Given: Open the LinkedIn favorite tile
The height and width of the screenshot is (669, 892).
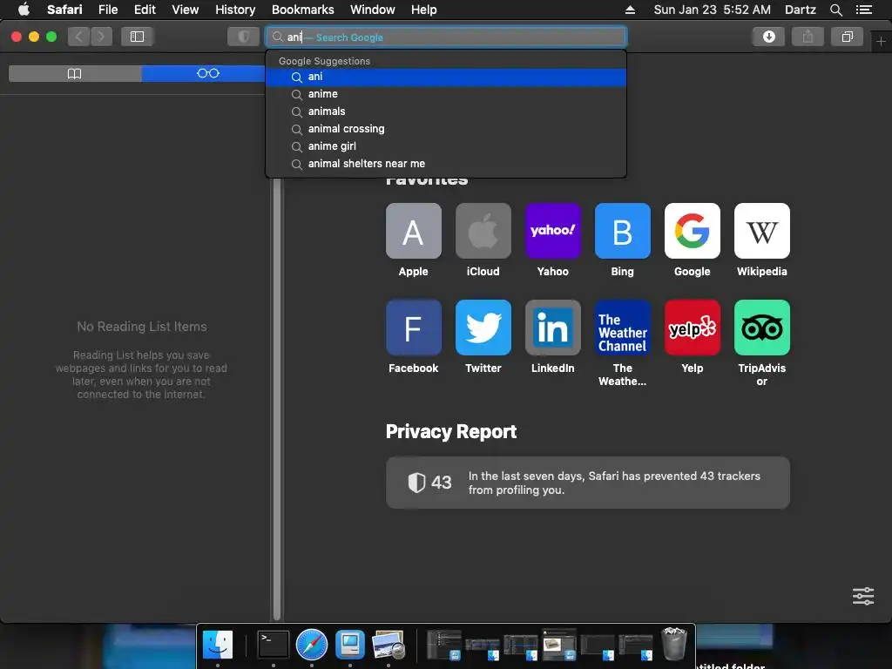Looking at the screenshot, I should [x=552, y=328].
